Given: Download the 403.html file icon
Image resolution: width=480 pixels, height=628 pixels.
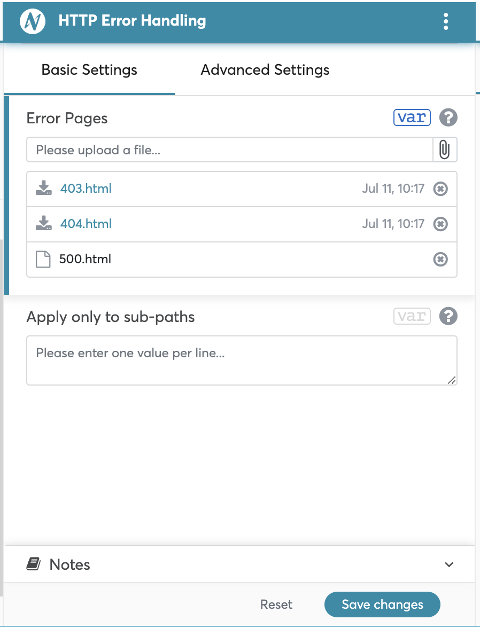Looking at the screenshot, I should click(44, 189).
